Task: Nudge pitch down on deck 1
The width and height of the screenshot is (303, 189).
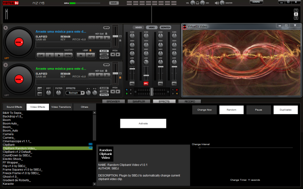Action: click(112, 54)
